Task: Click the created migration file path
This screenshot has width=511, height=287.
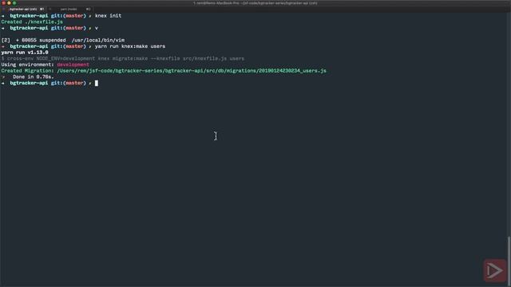Action: tap(192, 71)
